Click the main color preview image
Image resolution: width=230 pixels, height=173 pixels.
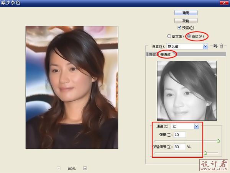click(x=72, y=87)
